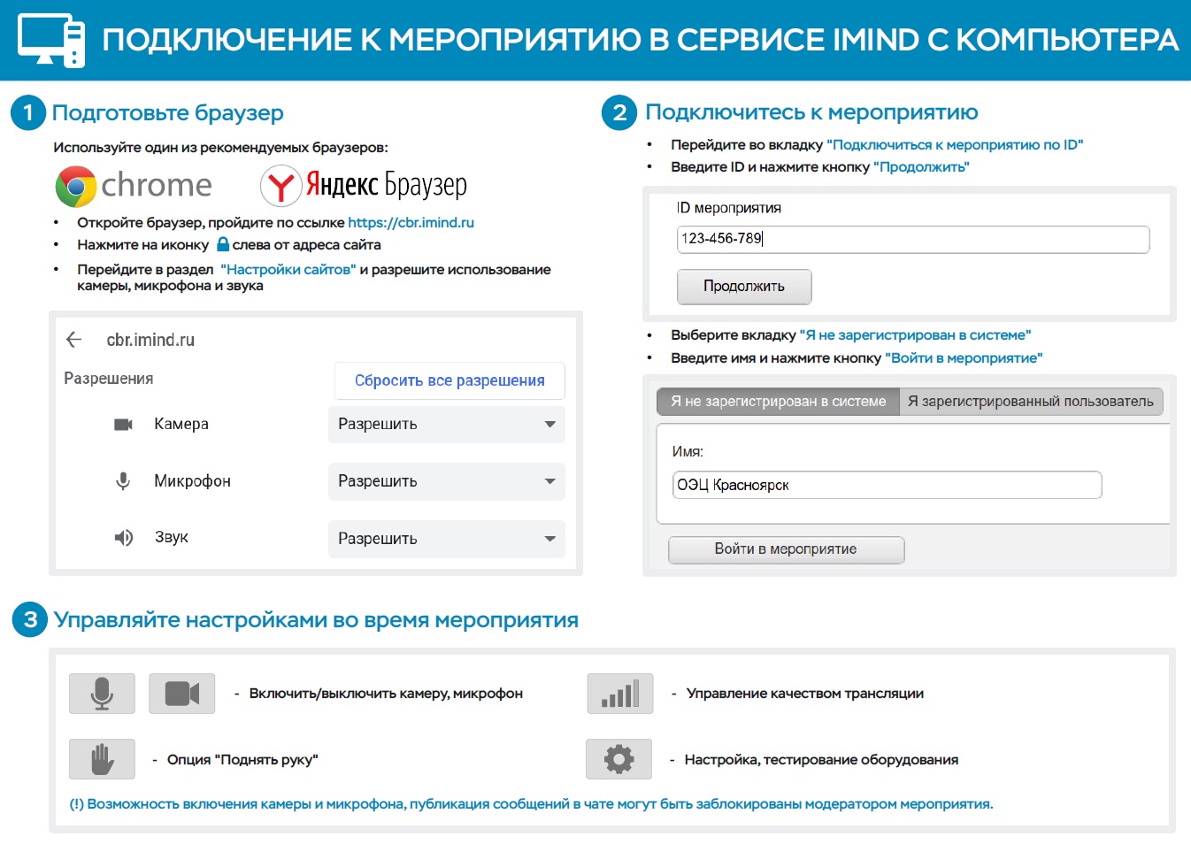Select tab Я зарегистрированный пользователь
Viewport: 1191px width, 844px height.
click(1031, 402)
